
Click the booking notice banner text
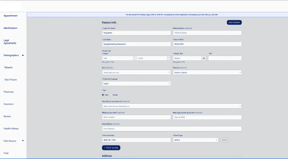(x=172, y=15)
